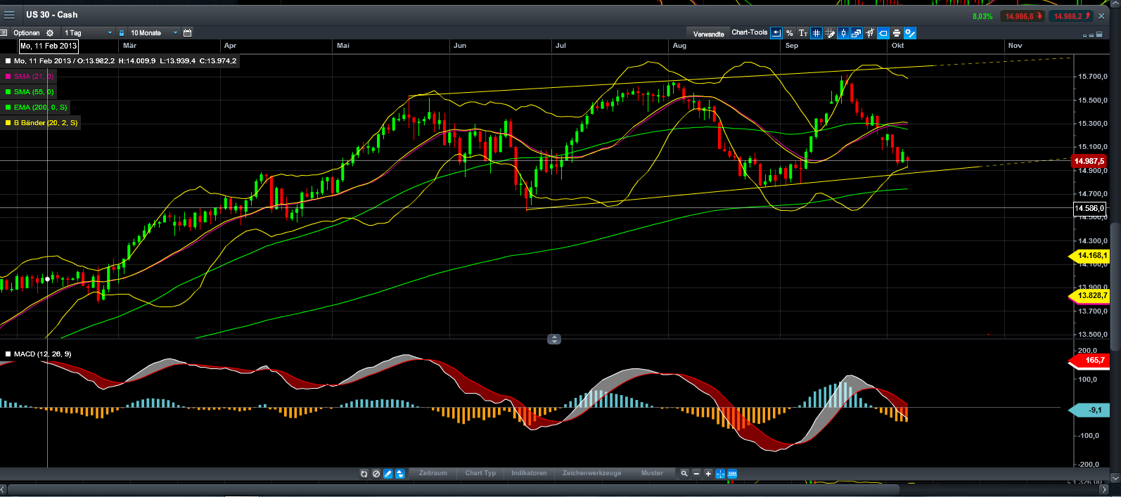
Task: Toggle the scroll-to-latest arrow tool
Action: tap(776, 33)
